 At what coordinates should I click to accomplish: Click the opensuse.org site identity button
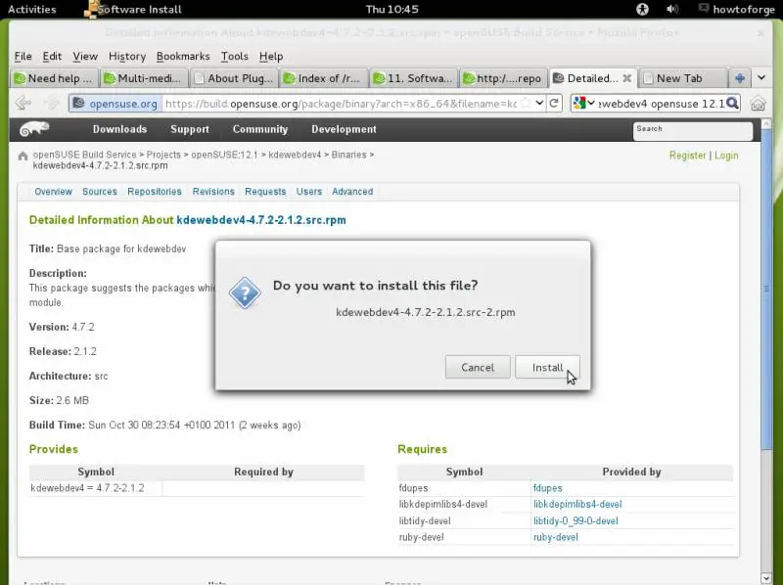(115, 104)
